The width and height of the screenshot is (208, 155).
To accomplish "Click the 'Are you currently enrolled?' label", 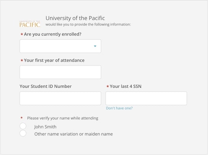I will click(x=53, y=34).
